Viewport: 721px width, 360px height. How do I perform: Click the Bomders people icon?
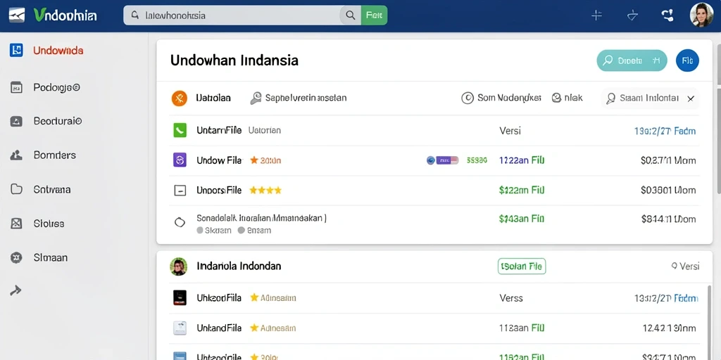[17, 155]
